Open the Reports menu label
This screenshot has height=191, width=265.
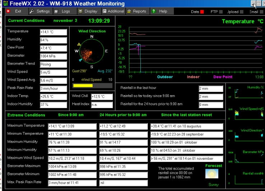[x=139, y=11]
